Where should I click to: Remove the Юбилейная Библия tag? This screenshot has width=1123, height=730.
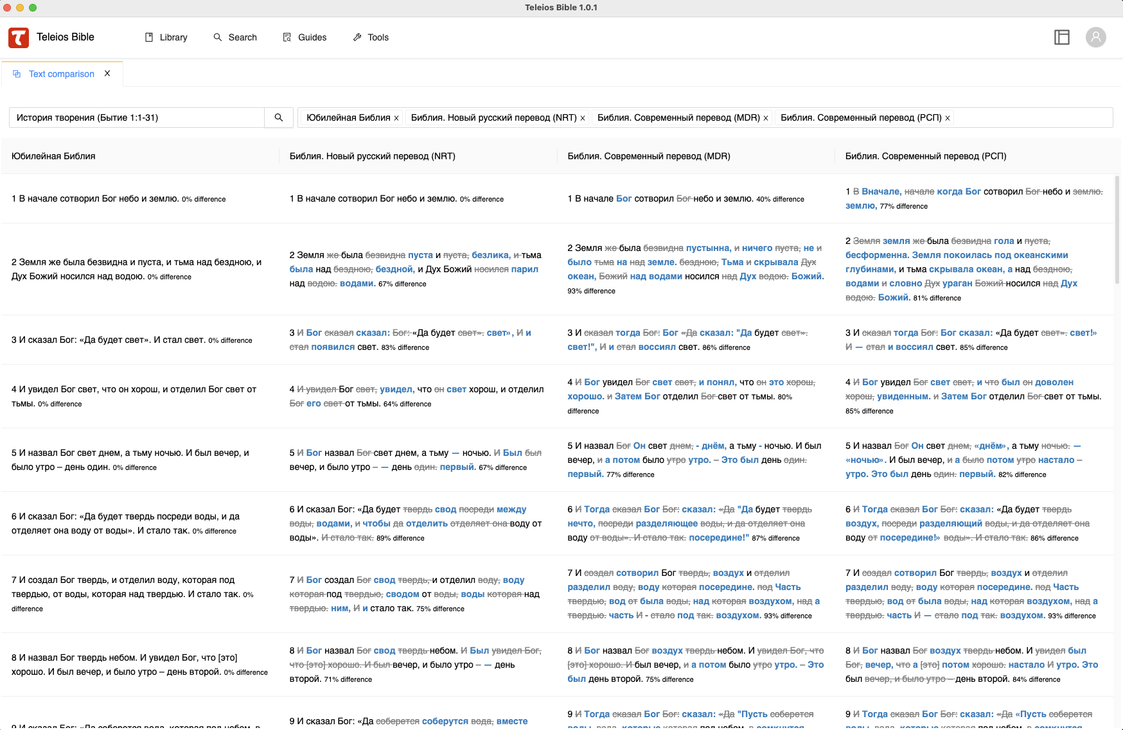396,118
